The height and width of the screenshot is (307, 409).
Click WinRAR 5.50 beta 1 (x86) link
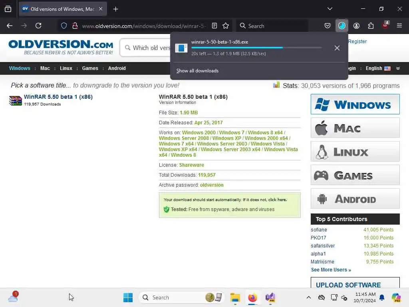point(58,97)
